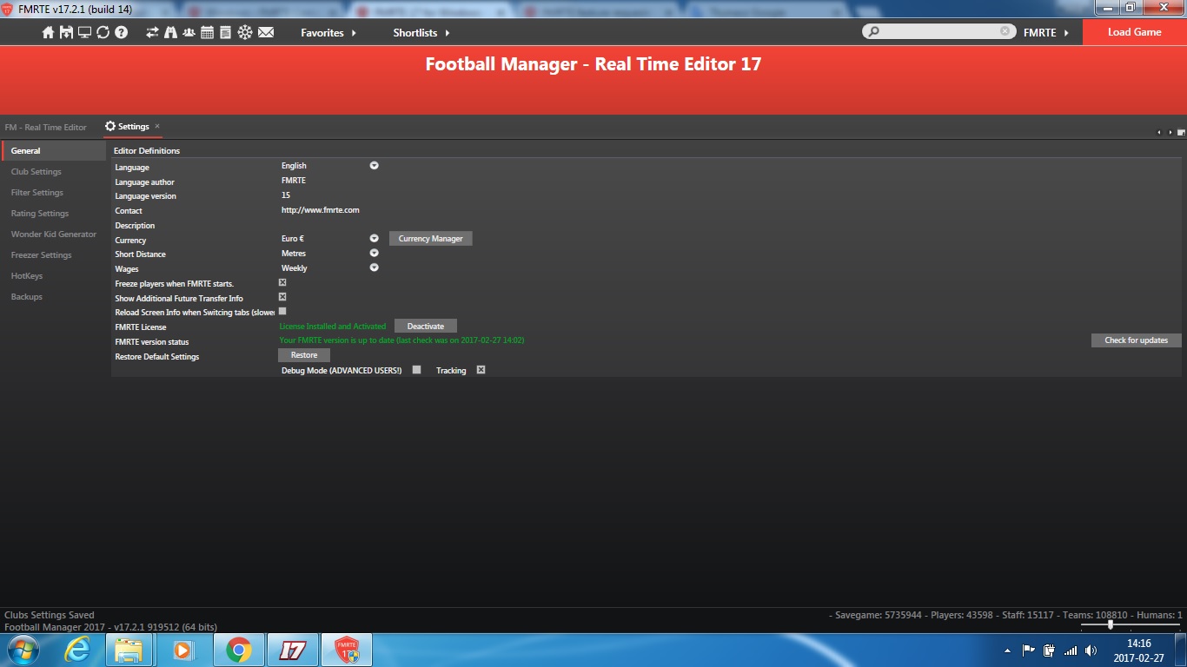Click the new tab icon at tab bar end
The image size is (1187, 667).
pyautogui.click(x=1181, y=132)
